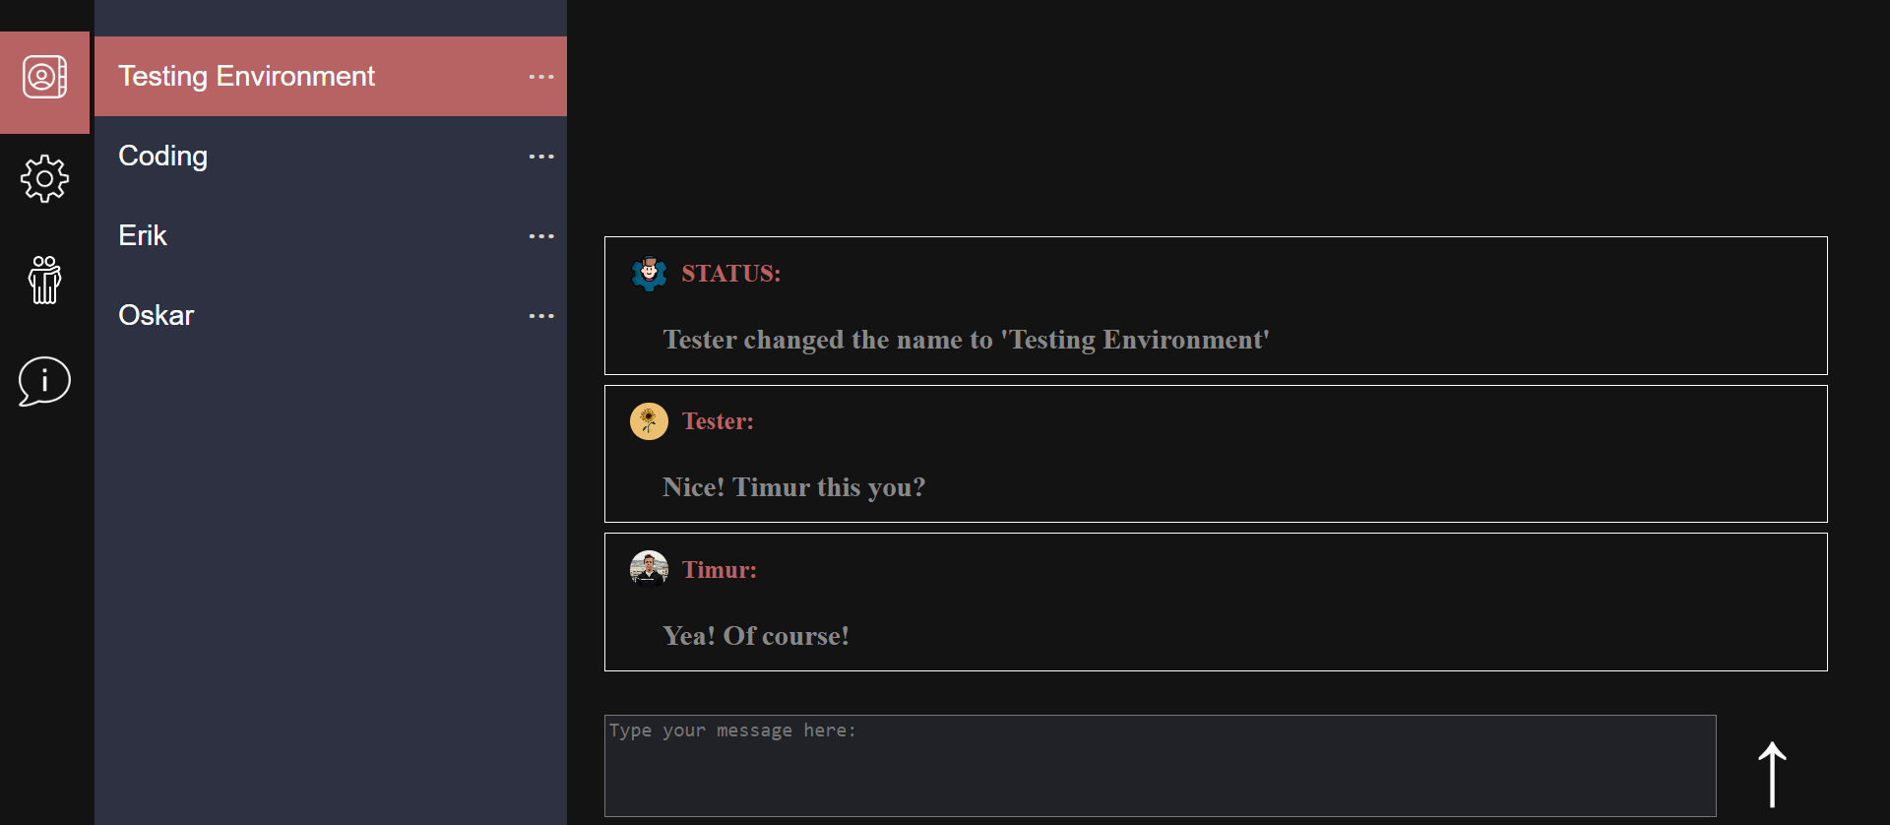Open the contacts book sidebar icon
Viewport: 1890px width, 825px height.
pos(44,78)
